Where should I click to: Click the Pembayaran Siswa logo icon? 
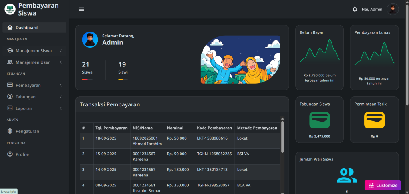tap(9, 9)
